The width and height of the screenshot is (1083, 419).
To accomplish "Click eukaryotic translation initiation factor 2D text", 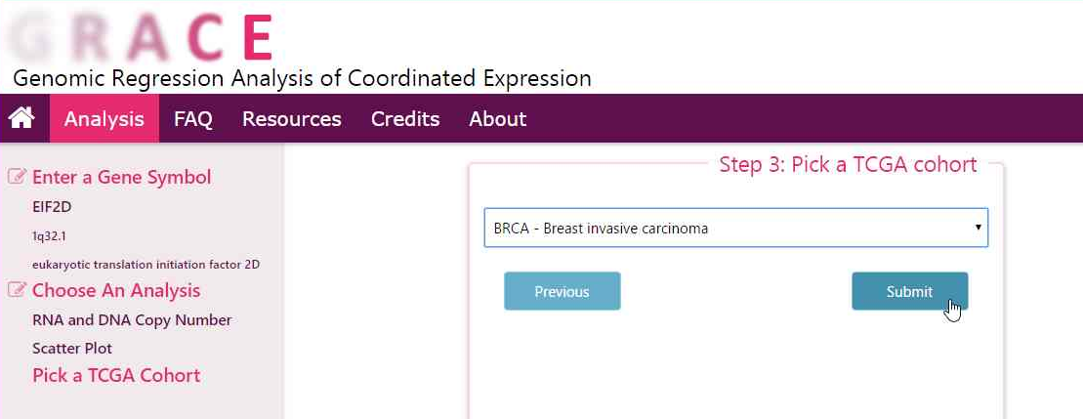I will click(x=146, y=264).
